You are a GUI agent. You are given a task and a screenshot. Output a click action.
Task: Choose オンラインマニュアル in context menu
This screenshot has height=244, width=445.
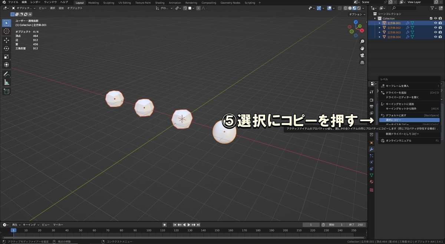point(409,141)
